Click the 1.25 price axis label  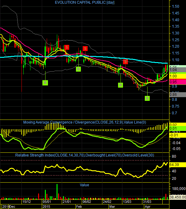pyautogui.click(x=176, y=40)
